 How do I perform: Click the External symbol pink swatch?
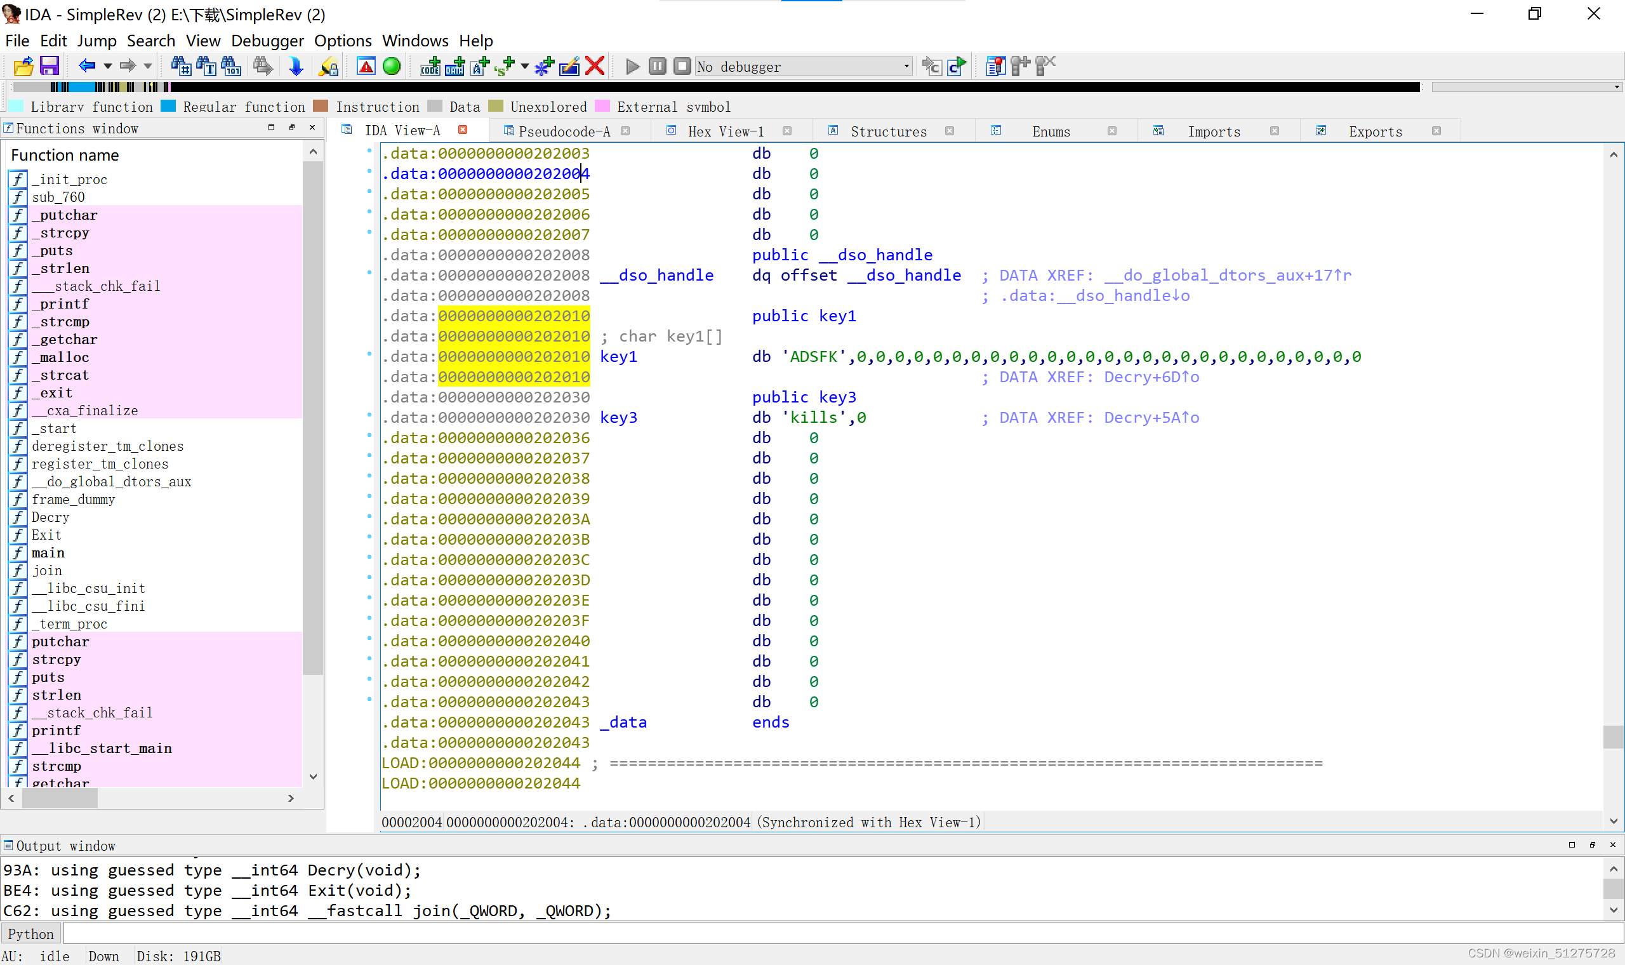[x=602, y=106]
